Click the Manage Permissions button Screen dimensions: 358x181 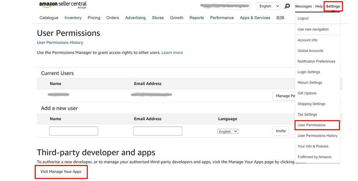(284, 96)
